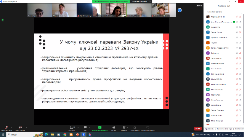Click the green encryption shield icon
This screenshot has height=137, width=244.
coord(3,20)
